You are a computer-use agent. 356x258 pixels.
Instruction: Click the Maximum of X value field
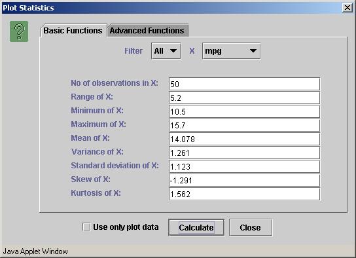pos(245,125)
